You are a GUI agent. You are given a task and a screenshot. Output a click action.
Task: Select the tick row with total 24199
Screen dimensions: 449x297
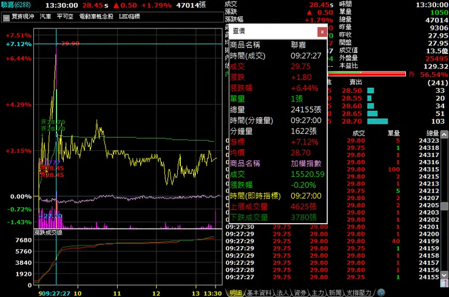point(332,241)
